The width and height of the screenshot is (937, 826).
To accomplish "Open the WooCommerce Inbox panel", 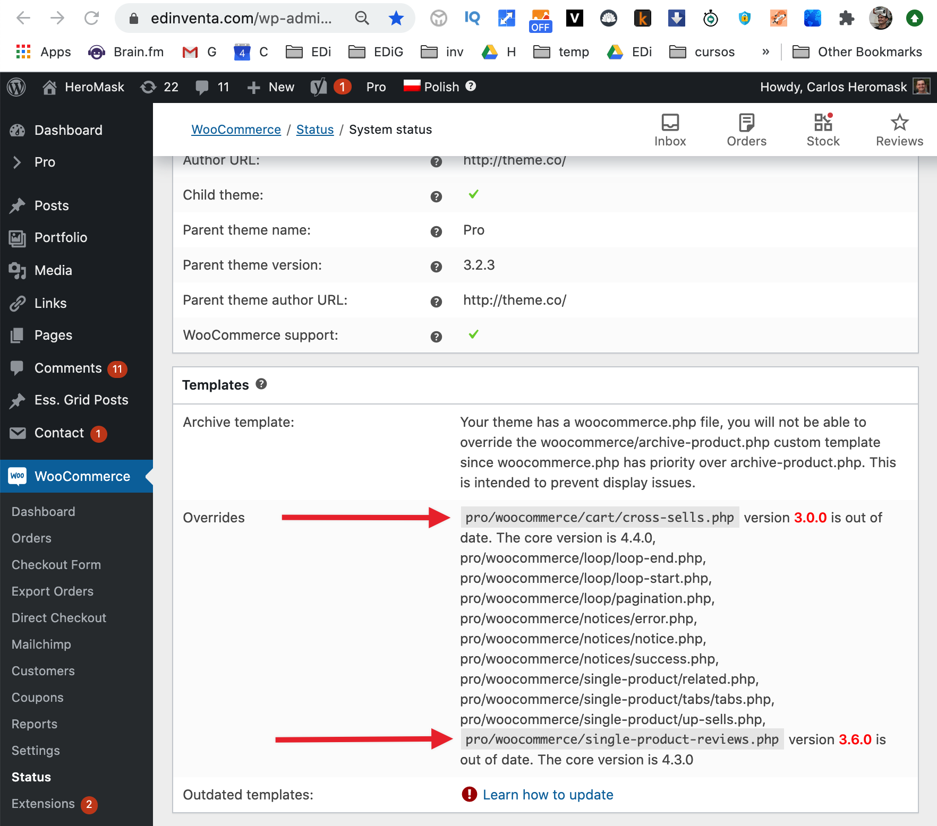I will (x=670, y=130).
